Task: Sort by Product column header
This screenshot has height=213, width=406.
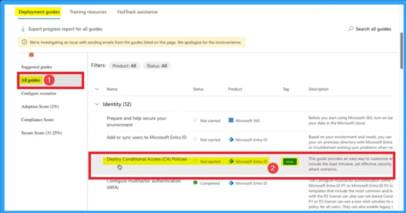Action: [x=235, y=89]
